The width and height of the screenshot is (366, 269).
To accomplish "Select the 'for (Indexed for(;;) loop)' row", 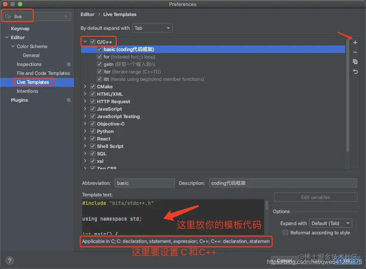I will 213,57.
